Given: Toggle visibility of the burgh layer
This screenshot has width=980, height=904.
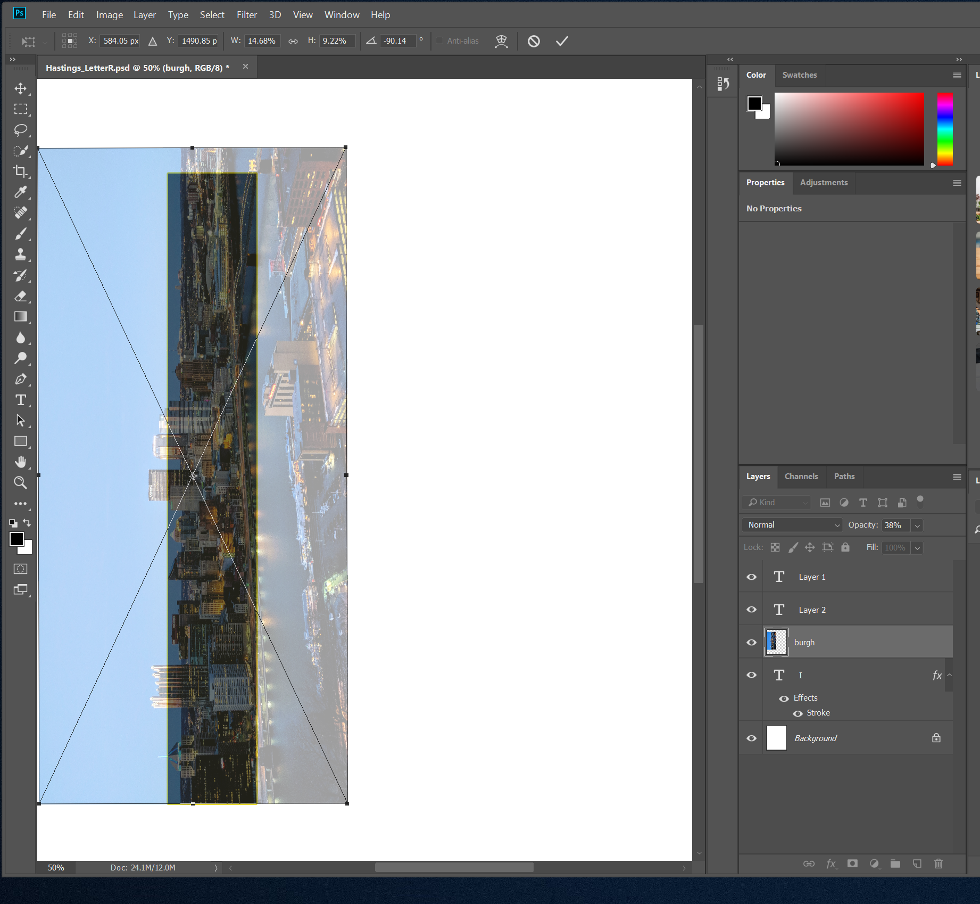Looking at the screenshot, I should coord(751,643).
